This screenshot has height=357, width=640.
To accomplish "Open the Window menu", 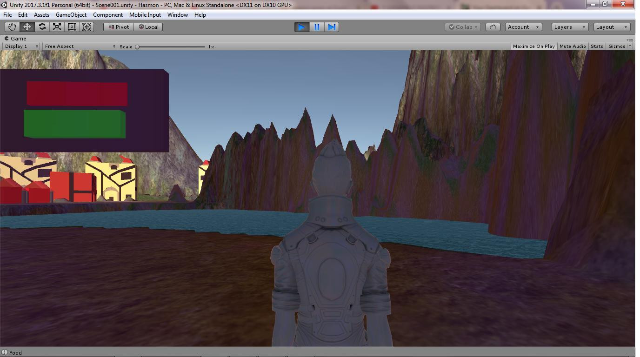I will (x=178, y=15).
